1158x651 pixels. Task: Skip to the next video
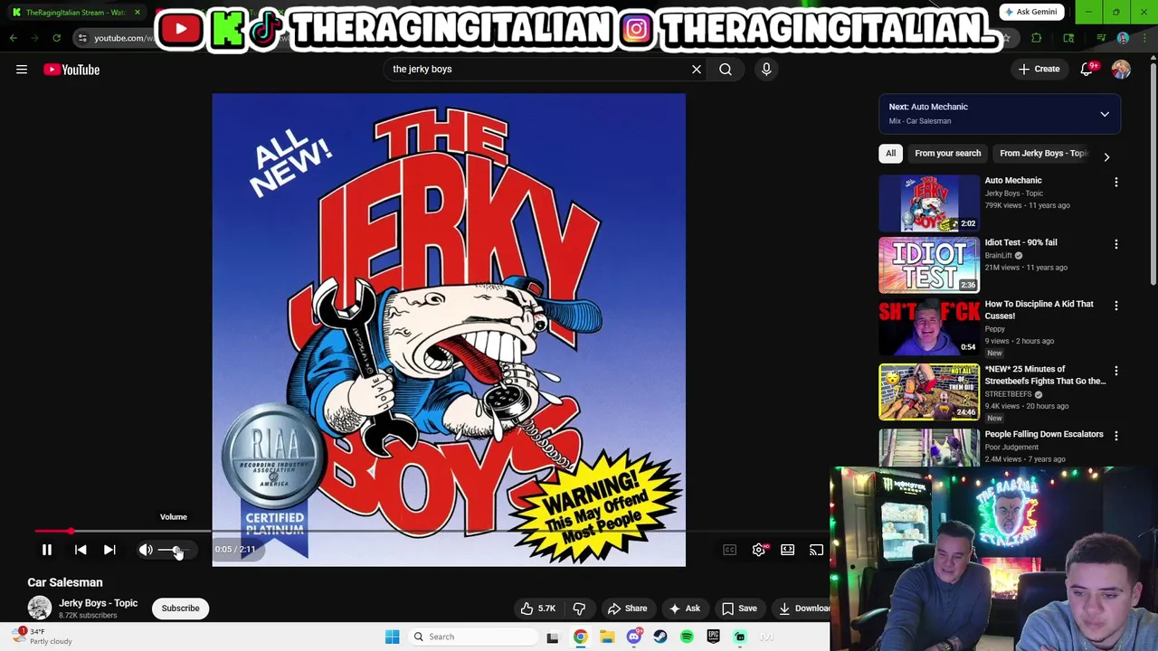pos(109,550)
